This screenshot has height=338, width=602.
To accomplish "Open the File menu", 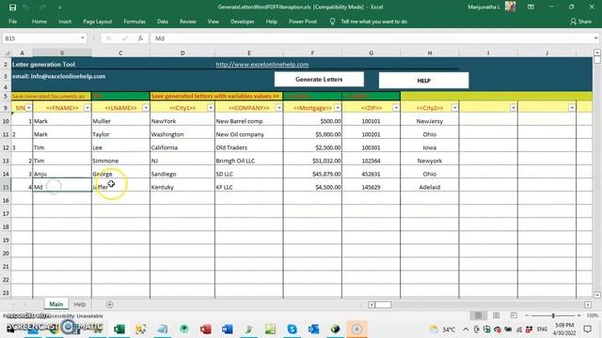I will click(x=12, y=22).
